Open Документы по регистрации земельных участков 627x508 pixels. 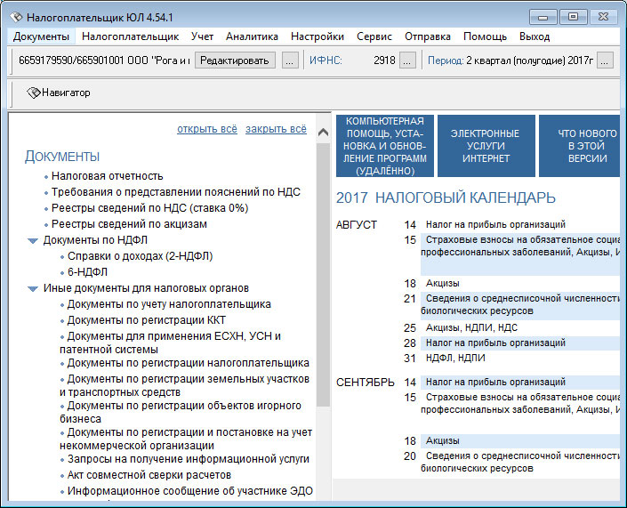(x=185, y=385)
